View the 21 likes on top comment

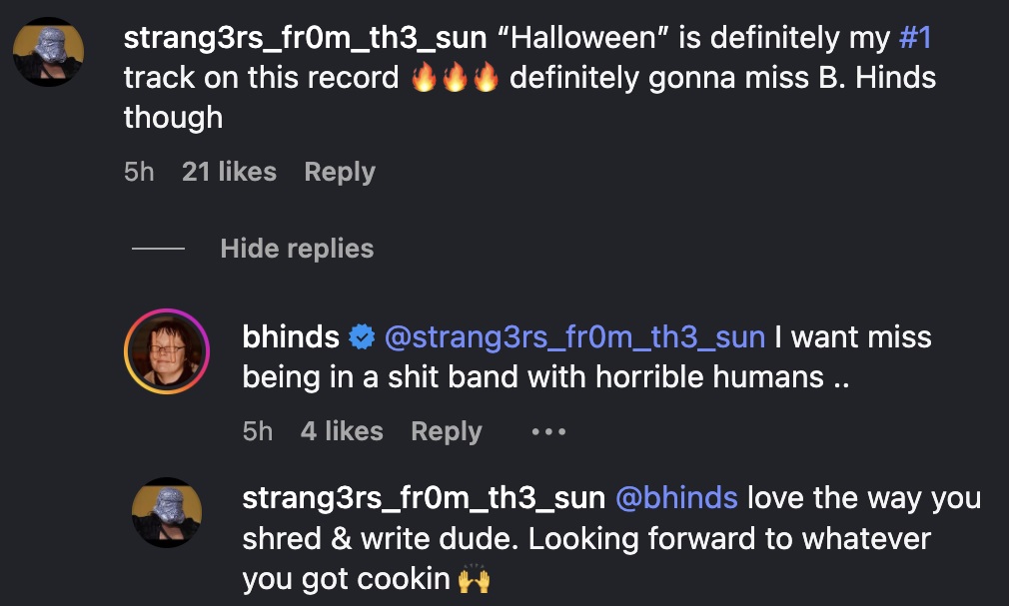[229, 172]
